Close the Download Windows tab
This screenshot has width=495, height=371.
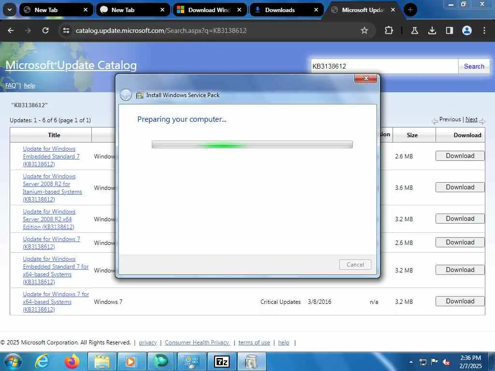[x=239, y=10]
